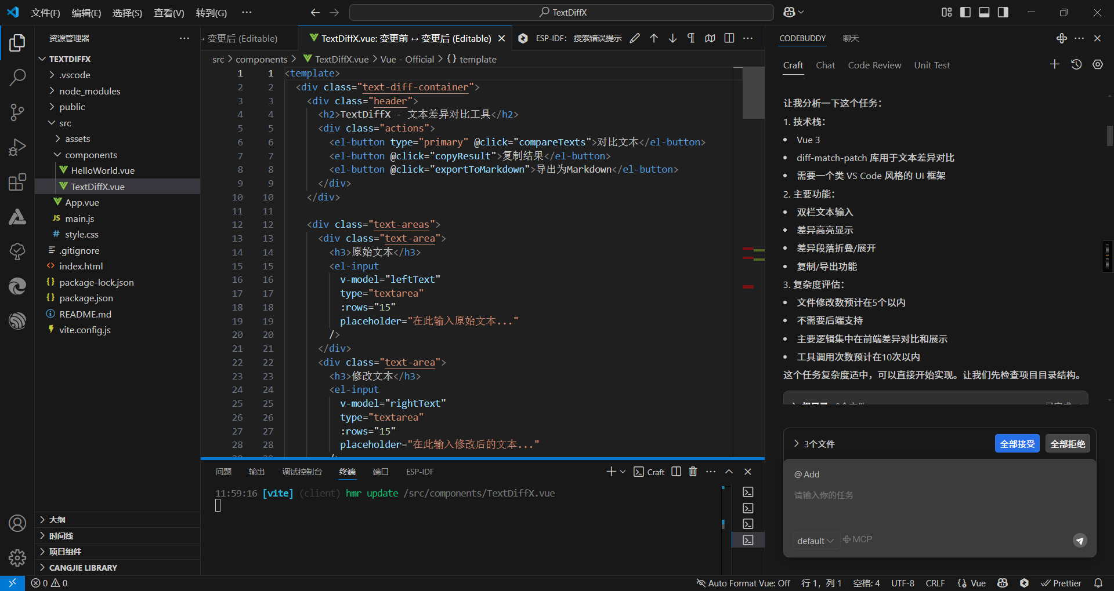This screenshot has width=1114, height=591.
Task: Click the ESP-IDF icon in activity bar
Action: click(x=17, y=320)
